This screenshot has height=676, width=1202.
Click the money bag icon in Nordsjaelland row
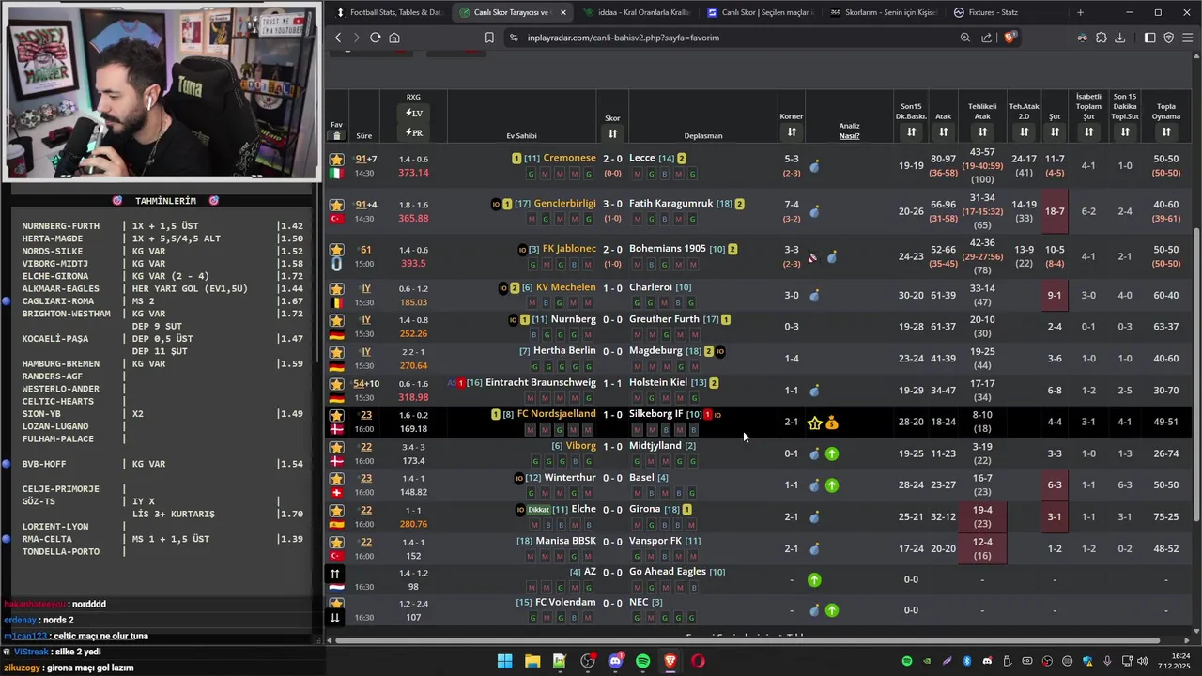pos(832,423)
